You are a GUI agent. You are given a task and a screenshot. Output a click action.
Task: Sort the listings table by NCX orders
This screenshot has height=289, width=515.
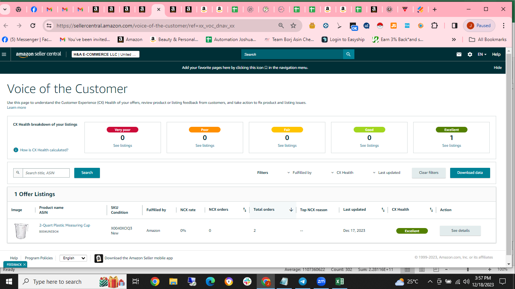[x=244, y=210]
